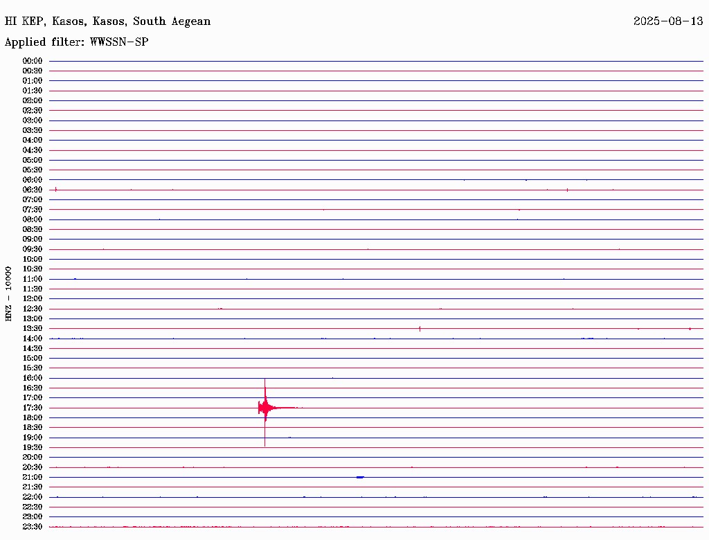The width and height of the screenshot is (709, 540).
Task: Click the 12:00 time label
Action: [x=32, y=298]
